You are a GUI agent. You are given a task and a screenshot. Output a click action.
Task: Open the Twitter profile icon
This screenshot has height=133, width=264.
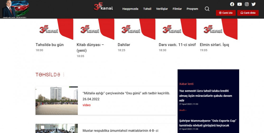253,4
